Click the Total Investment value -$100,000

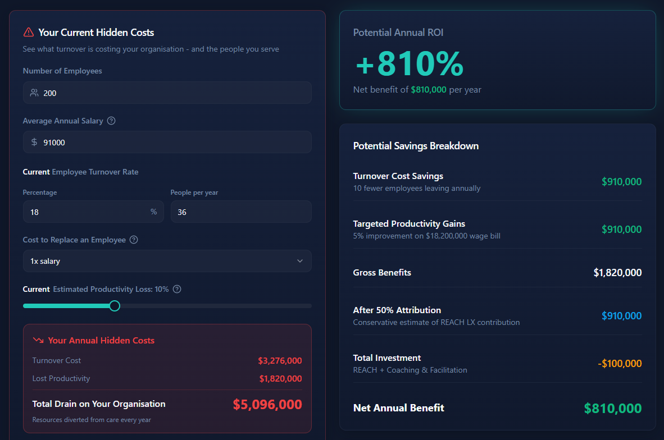620,363
